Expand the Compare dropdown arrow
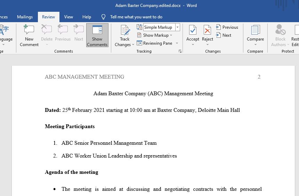This screenshot has width=299, height=196. [x=255, y=45]
